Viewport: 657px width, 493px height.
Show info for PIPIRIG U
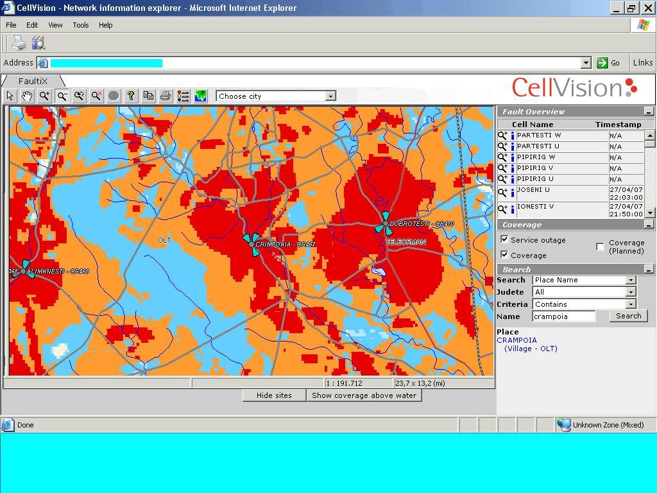[512, 180]
